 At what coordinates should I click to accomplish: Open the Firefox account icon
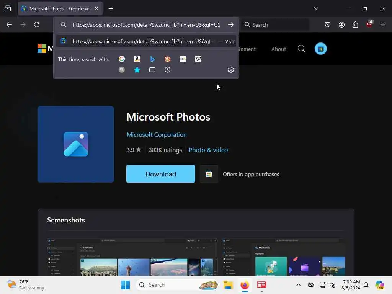point(341,24)
